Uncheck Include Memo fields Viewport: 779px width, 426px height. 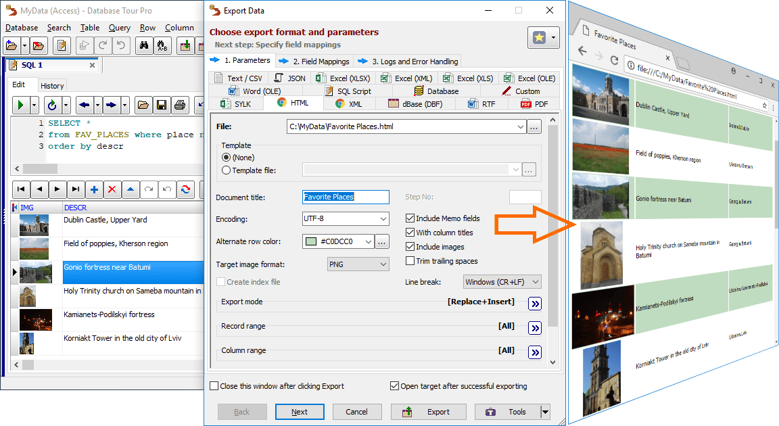[410, 218]
